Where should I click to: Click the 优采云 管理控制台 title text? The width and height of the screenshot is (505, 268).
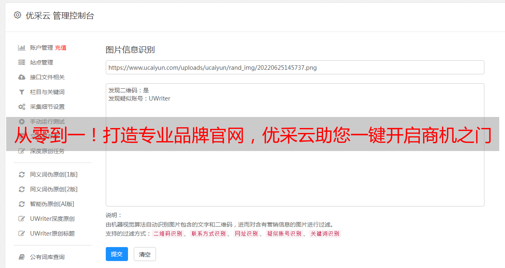(x=60, y=16)
